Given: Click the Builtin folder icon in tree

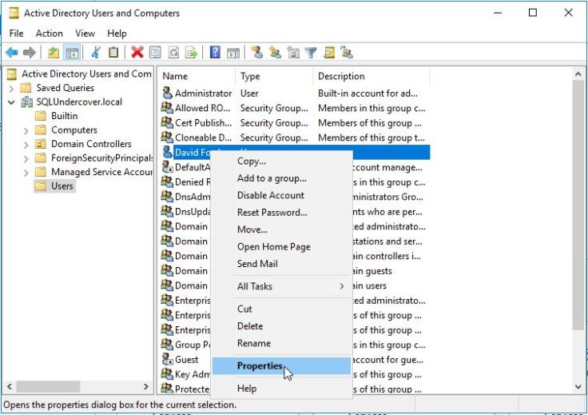Looking at the screenshot, I should click(x=40, y=116).
